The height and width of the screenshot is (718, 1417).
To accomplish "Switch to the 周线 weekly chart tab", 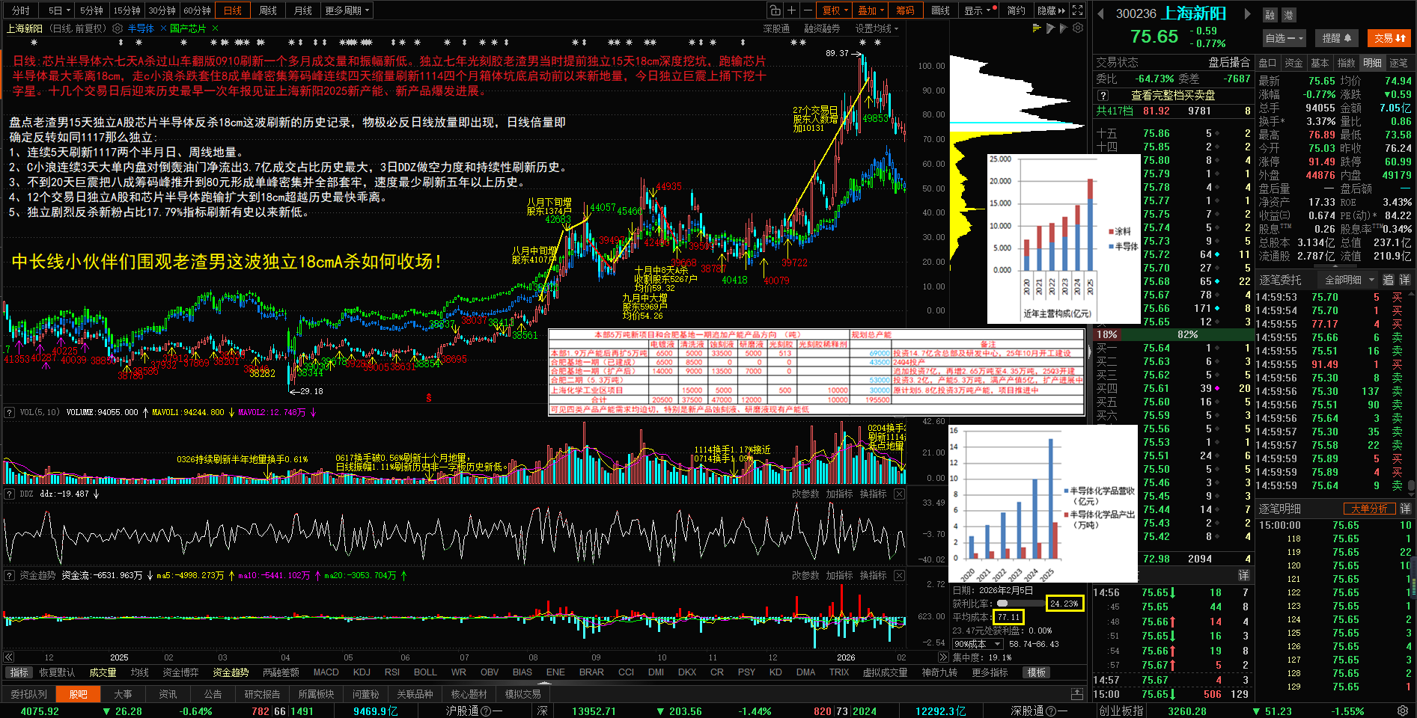I will click(268, 10).
